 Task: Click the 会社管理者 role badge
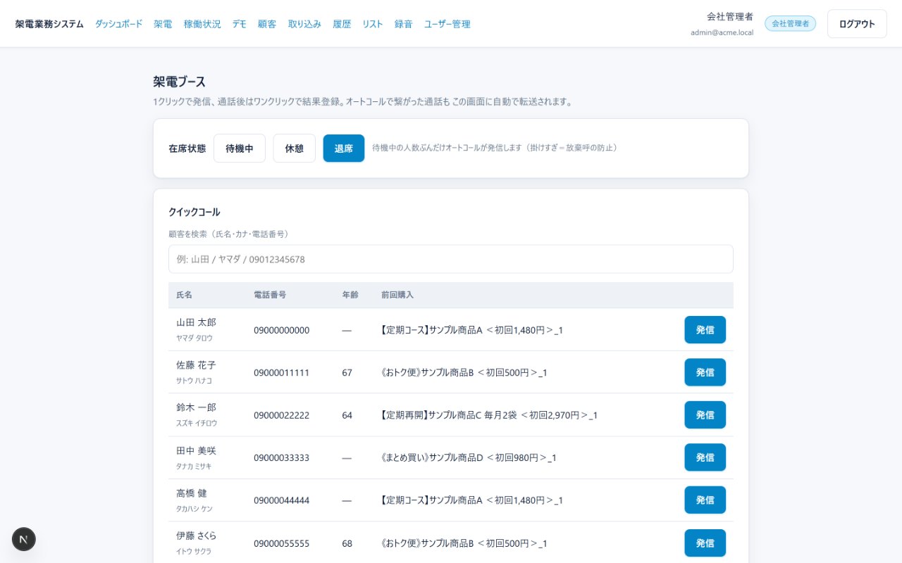[790, 23]
